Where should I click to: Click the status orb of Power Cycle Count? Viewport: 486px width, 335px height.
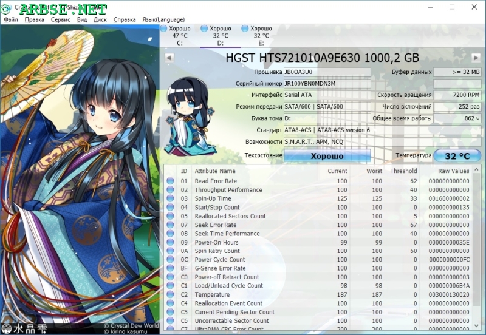(170, 260)
